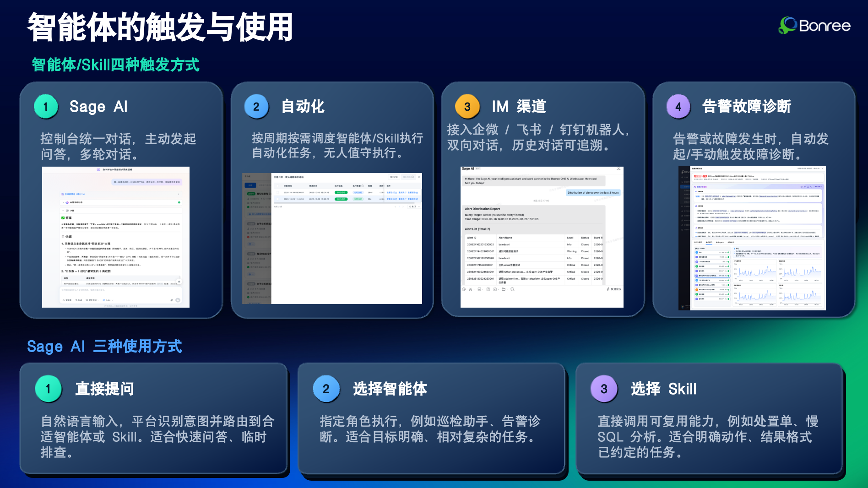Go to next page in task log pagination

pyautogui.click(x=403, y=206)
